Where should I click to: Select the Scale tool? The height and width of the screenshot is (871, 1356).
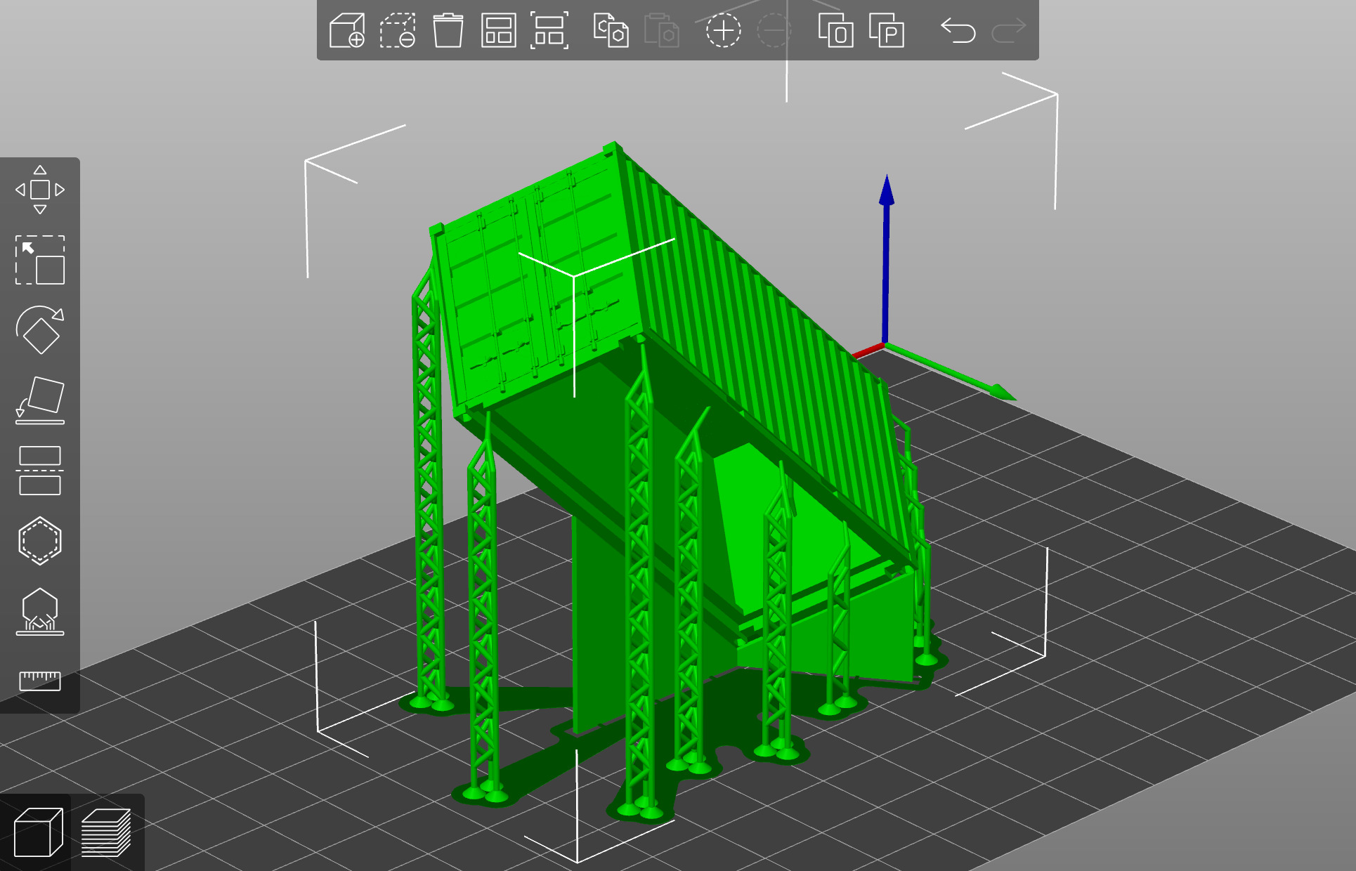point(40,260)
